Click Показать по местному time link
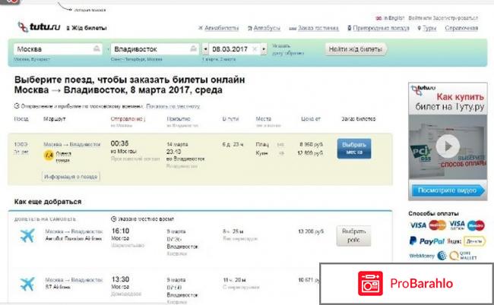 (173, 106)
